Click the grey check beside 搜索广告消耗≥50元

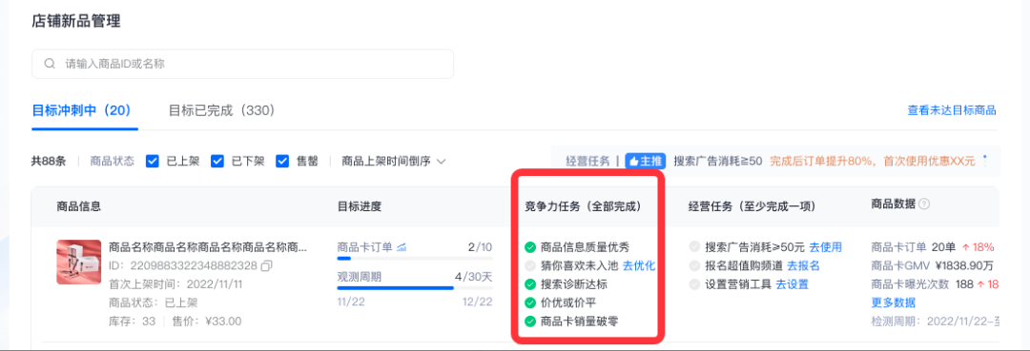tap(694, 247)
